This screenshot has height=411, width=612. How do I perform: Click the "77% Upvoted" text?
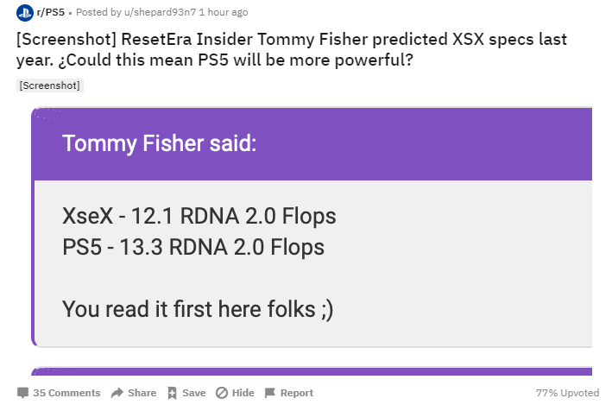click(x=567, y=393)
